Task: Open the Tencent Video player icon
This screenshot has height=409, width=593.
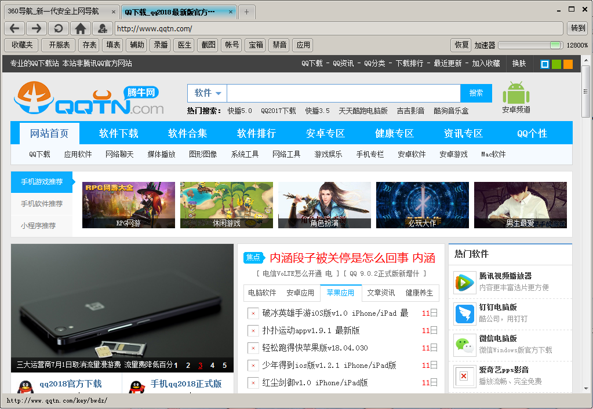Action: coord(464,282)
